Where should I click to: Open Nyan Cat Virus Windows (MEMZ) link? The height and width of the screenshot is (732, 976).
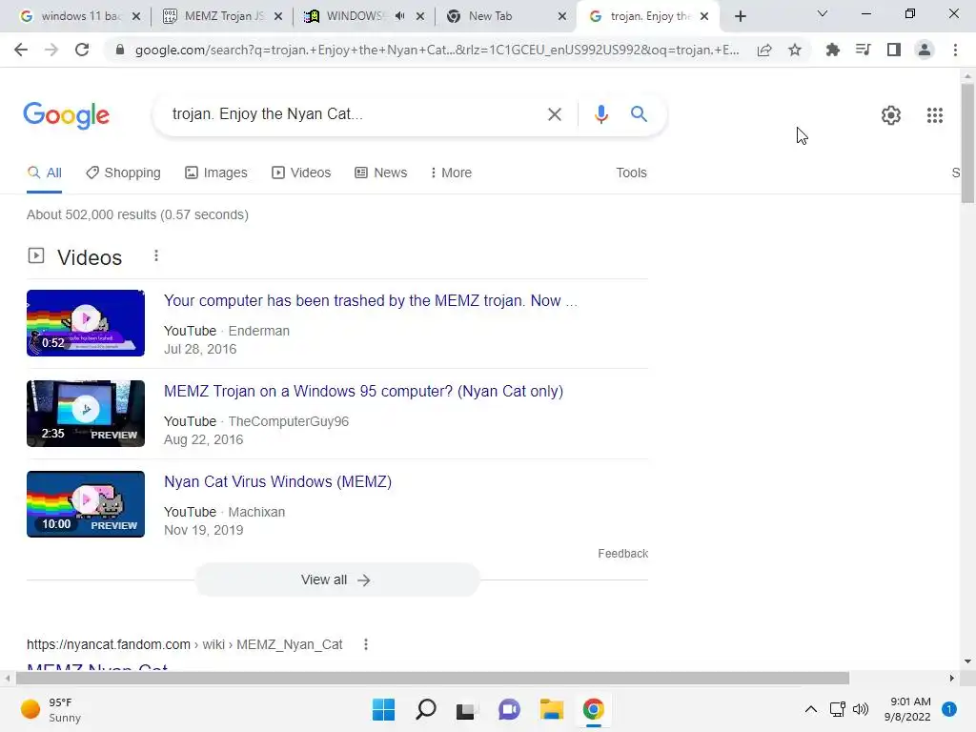pyautogui.click(x=277, y=481)
